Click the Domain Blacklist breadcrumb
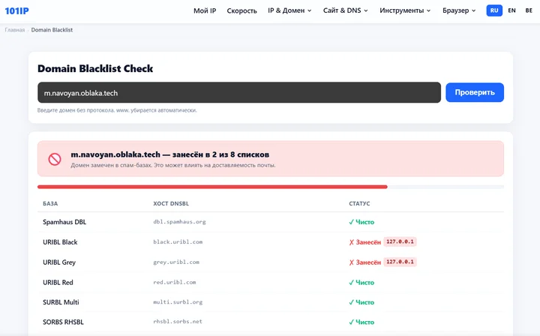Screen dimensions: 540x336 coord(52,30)
